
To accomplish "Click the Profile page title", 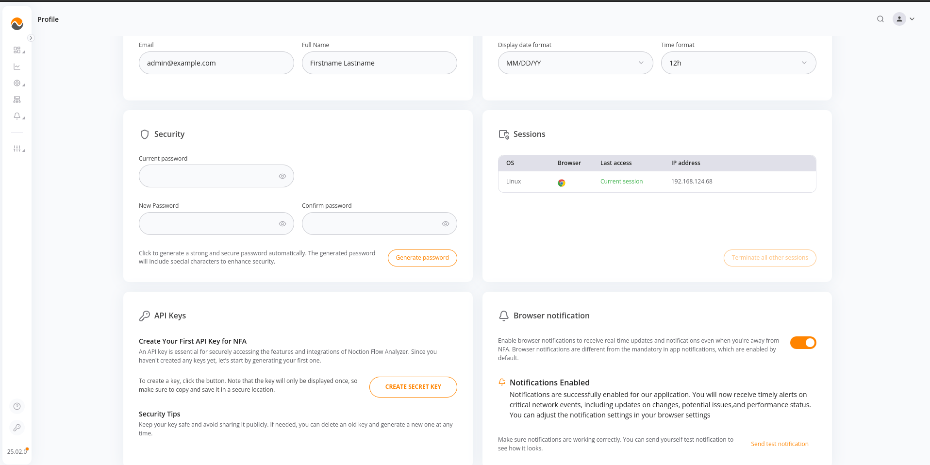I will (x=48, y=19).
